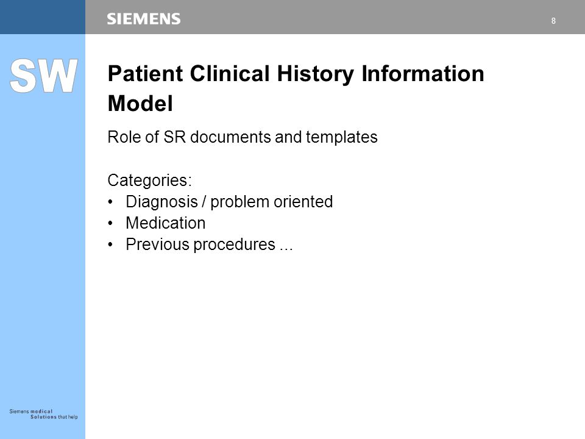
Task: Click the Diagnosis / problem oriented bullet
Action: 229,202
